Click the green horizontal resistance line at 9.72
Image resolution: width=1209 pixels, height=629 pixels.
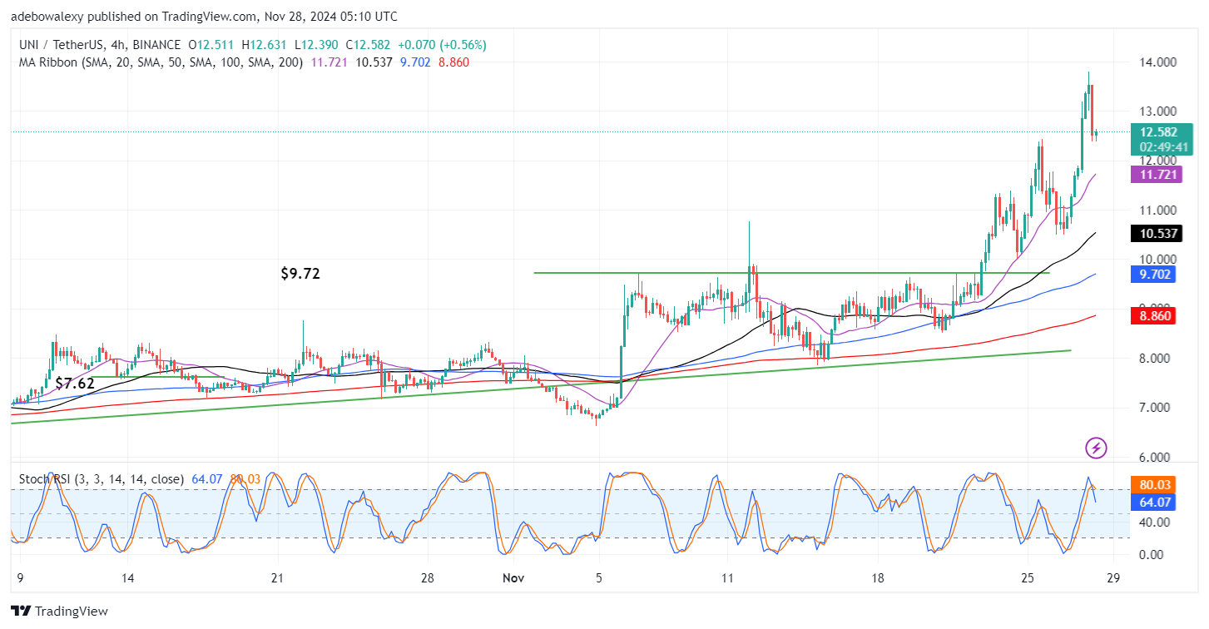[791, 273]
